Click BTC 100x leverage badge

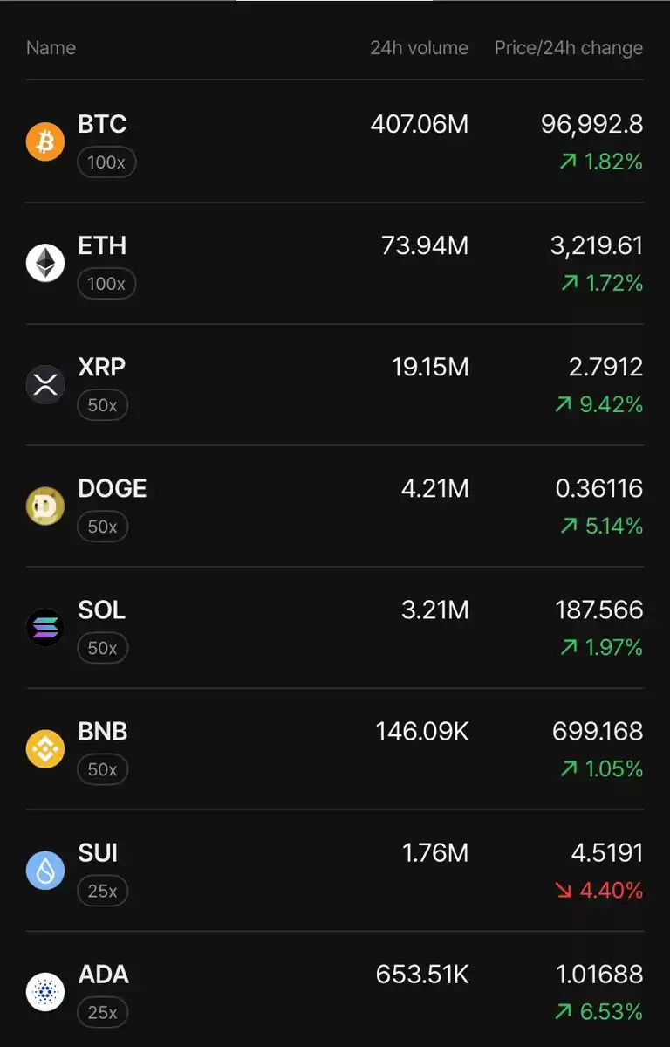pyautogui.click(x=106, y=162)
